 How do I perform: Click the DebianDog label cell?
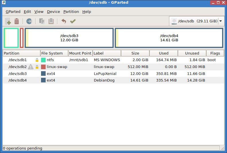104,80
